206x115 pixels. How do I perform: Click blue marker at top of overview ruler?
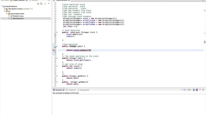click(205, 11)
